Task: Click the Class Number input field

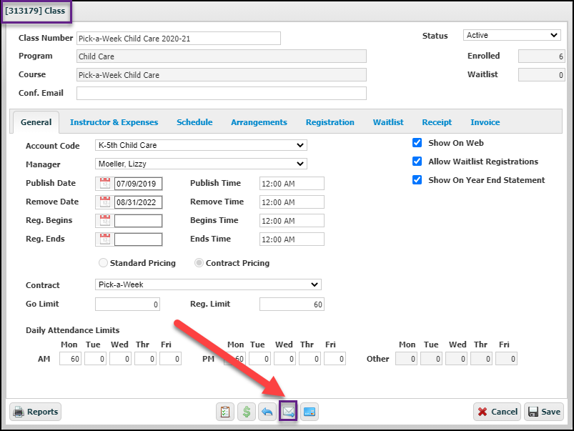Action: click(179, 39)
